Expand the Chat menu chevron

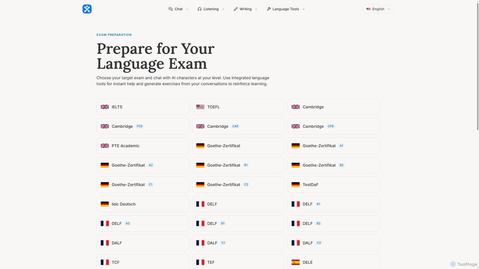coord(187,9)
